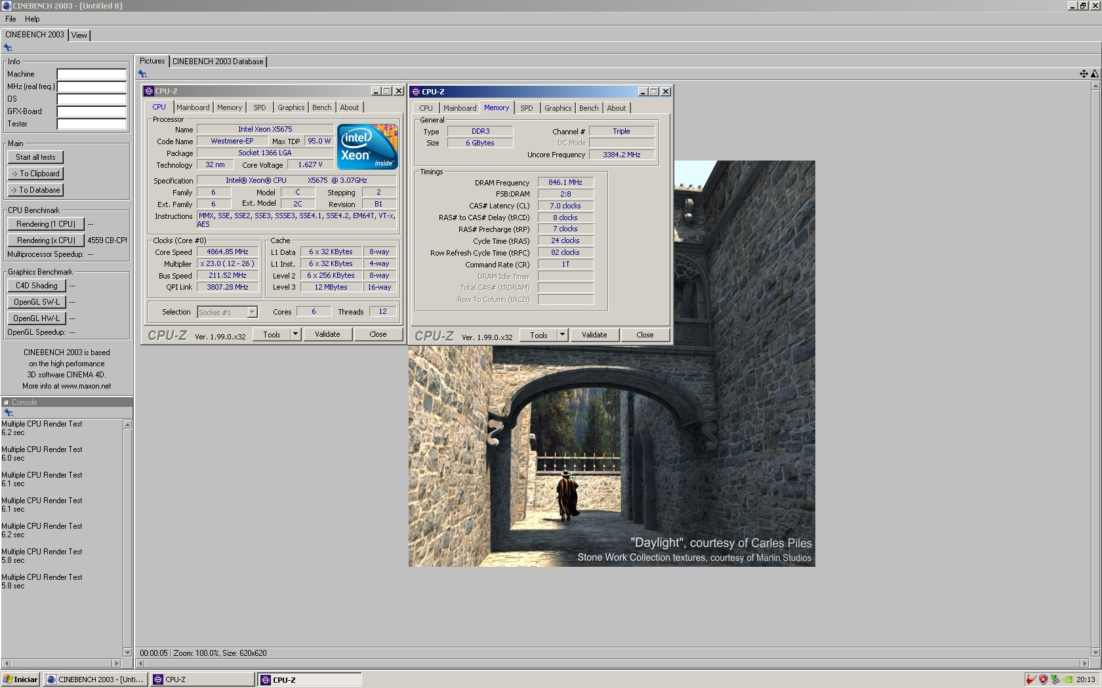Click the To Clipboard button
This screenshot has width=1102, height=688.
click(35, 174)
